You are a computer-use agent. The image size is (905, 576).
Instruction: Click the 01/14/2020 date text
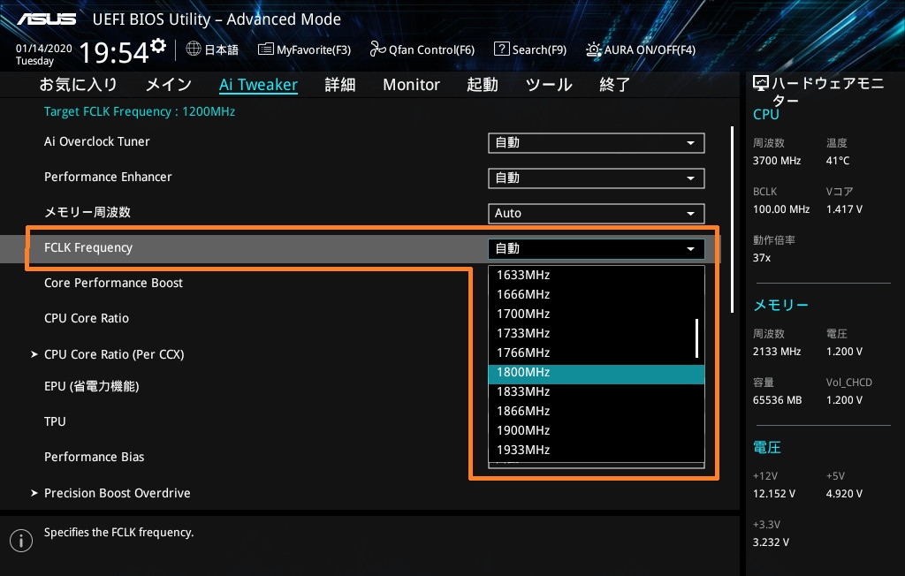pyautogui.click(x=44, y=49)
